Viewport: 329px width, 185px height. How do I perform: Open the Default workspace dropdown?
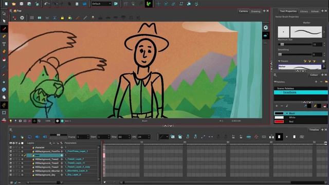click(x=101, y=4)
